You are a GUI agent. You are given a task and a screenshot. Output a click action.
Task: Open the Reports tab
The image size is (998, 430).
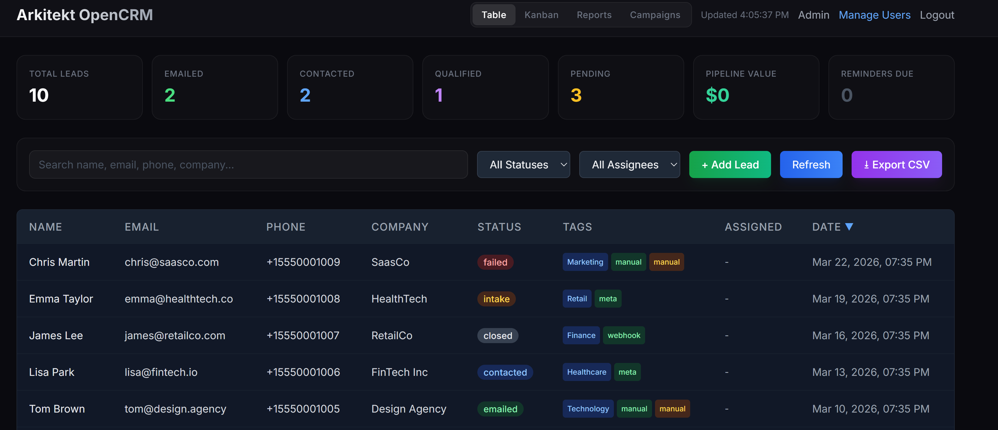coord(594,15)
